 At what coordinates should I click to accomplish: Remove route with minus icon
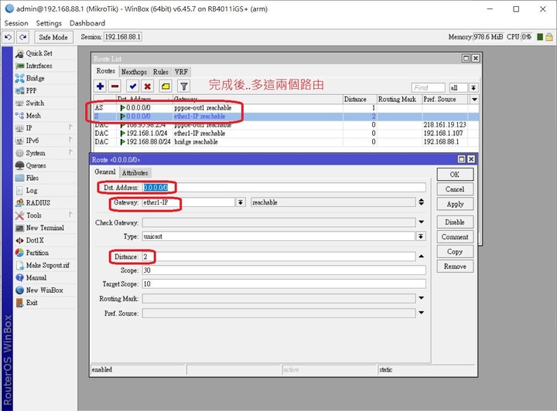pos(114,87)
